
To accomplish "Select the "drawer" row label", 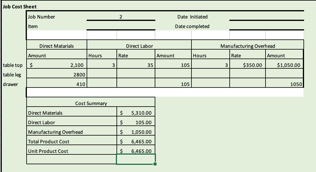I will (10, 84).
